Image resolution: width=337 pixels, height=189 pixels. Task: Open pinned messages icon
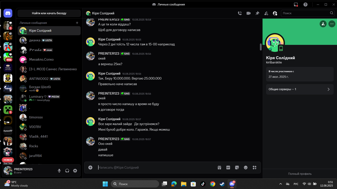click(257, 13)
